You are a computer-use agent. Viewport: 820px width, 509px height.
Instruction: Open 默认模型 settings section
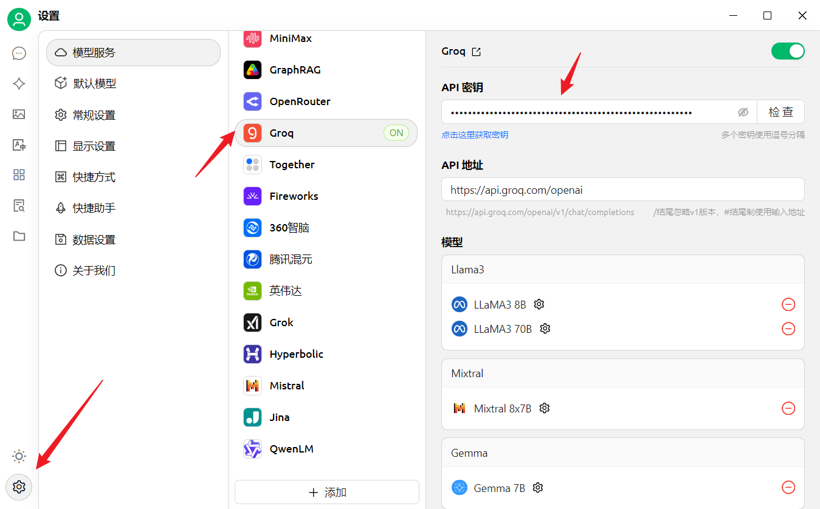pyautogui.click(x=133, y=84)
